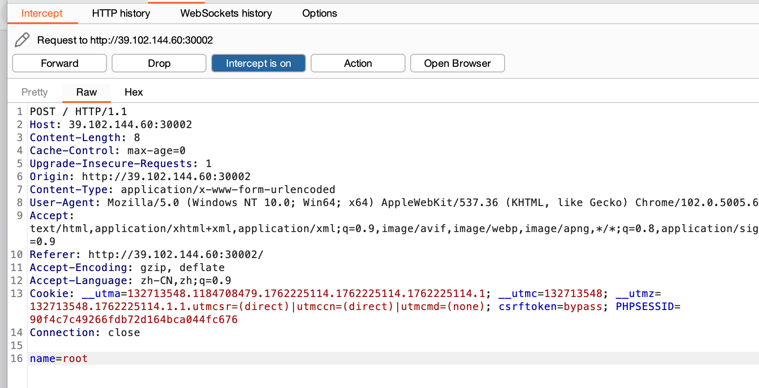Click the Referer header line

[x=146, y=255]
